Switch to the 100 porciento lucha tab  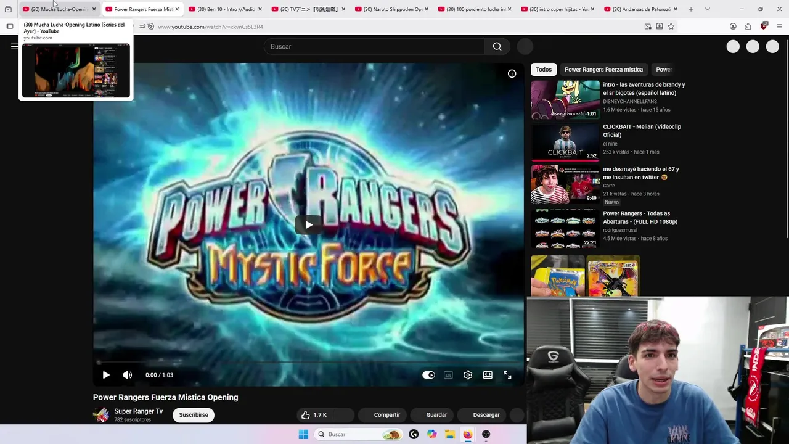(x=475, y=9)
